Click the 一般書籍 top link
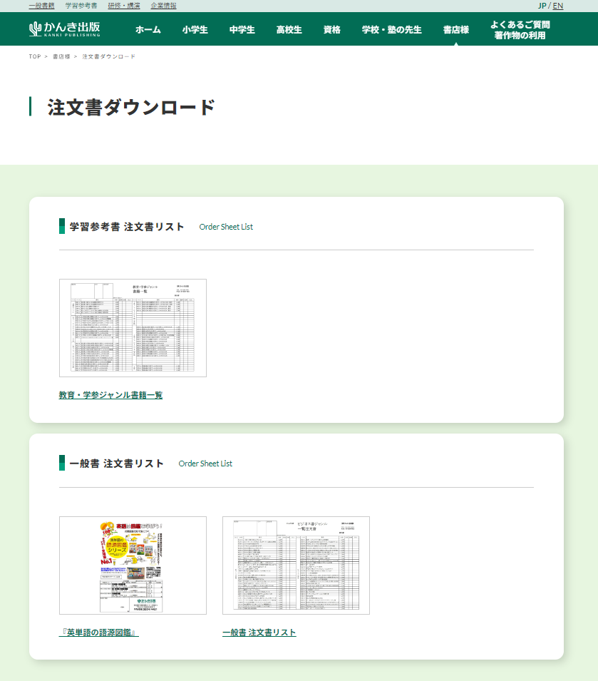The height and width of the screenshot is (681, 598). tap(41, 6)
